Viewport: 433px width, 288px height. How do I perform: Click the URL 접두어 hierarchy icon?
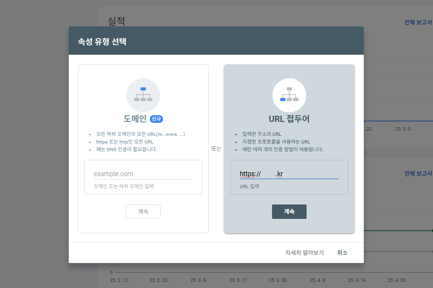tap(289, 96)
